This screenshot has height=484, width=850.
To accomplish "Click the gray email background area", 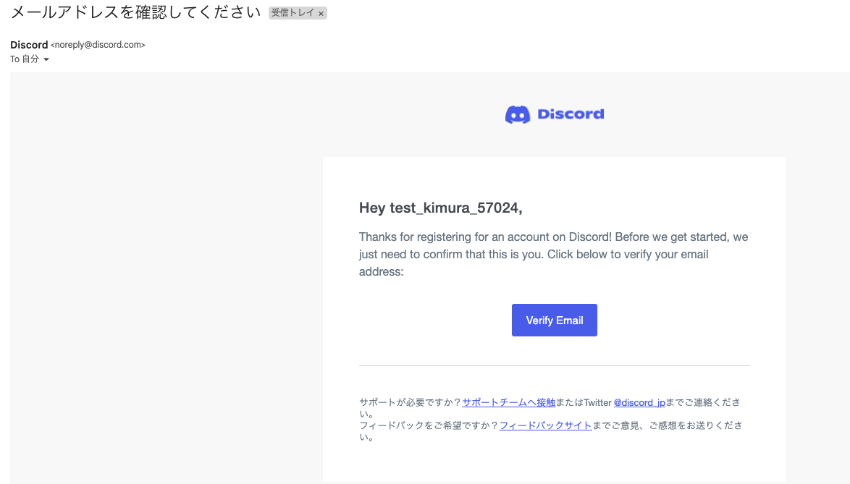I will (x=145, y=289).
